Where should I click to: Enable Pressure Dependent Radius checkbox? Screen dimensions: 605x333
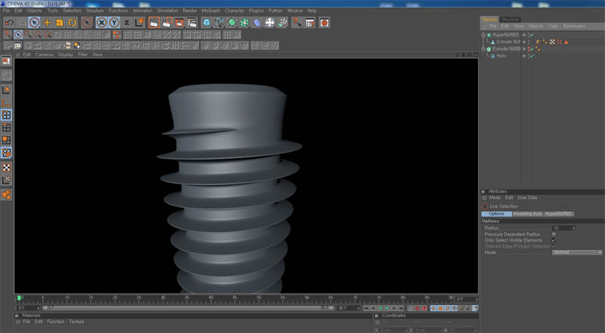554,234
